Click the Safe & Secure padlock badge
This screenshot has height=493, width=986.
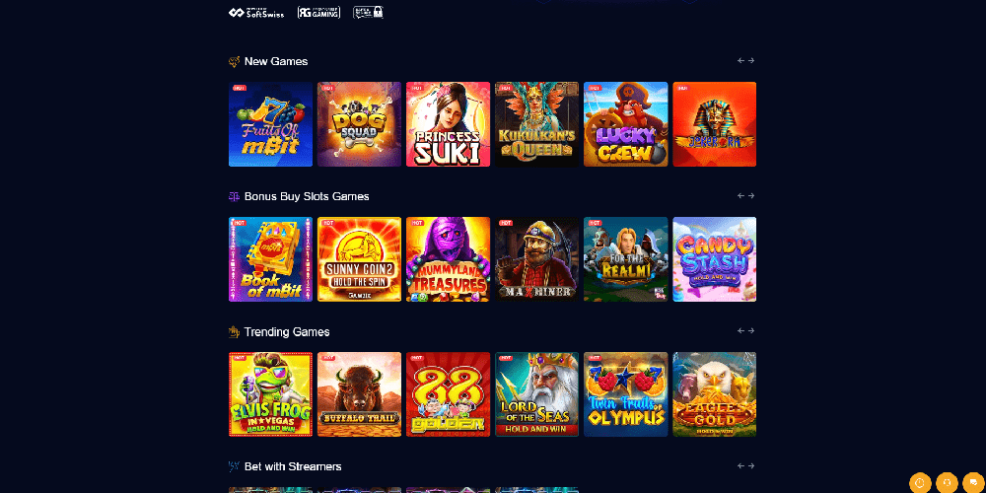[x=368, y=12]
